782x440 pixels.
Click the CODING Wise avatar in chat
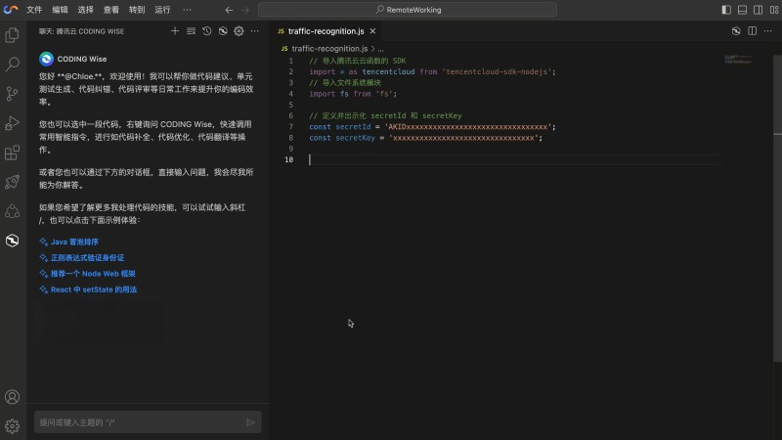(x=46, y=59)
